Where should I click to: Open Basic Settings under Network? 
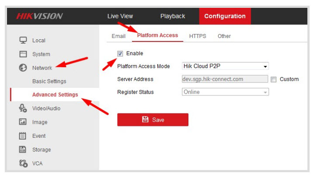49,82
